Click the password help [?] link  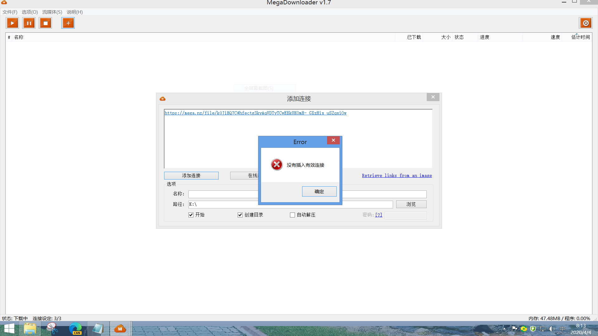379,215
